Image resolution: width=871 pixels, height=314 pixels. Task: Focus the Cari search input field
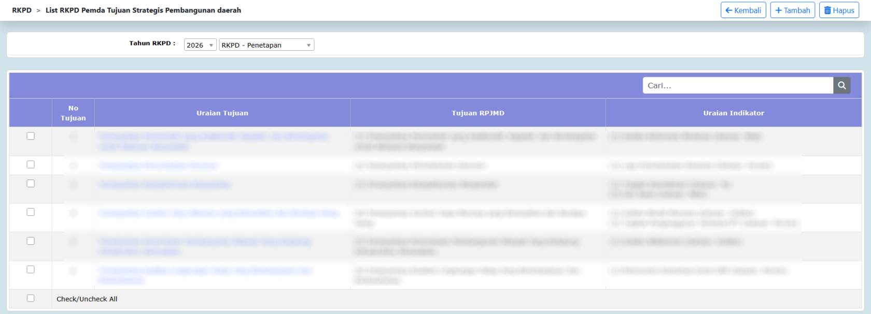[737, 85]
